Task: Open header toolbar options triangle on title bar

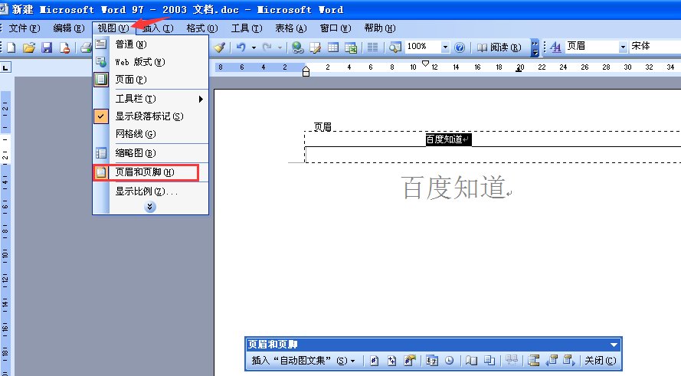Action: coord(614,345)
